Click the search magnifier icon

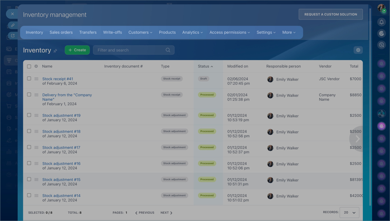(168, 50)
